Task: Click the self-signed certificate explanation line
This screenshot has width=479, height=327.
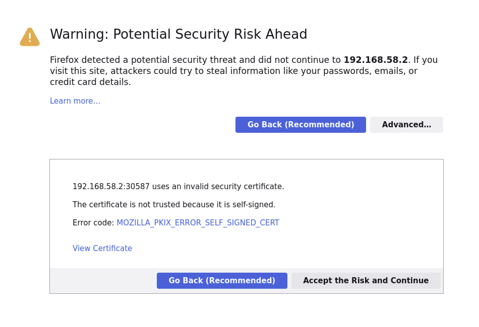Action: (x=174, y=204)
